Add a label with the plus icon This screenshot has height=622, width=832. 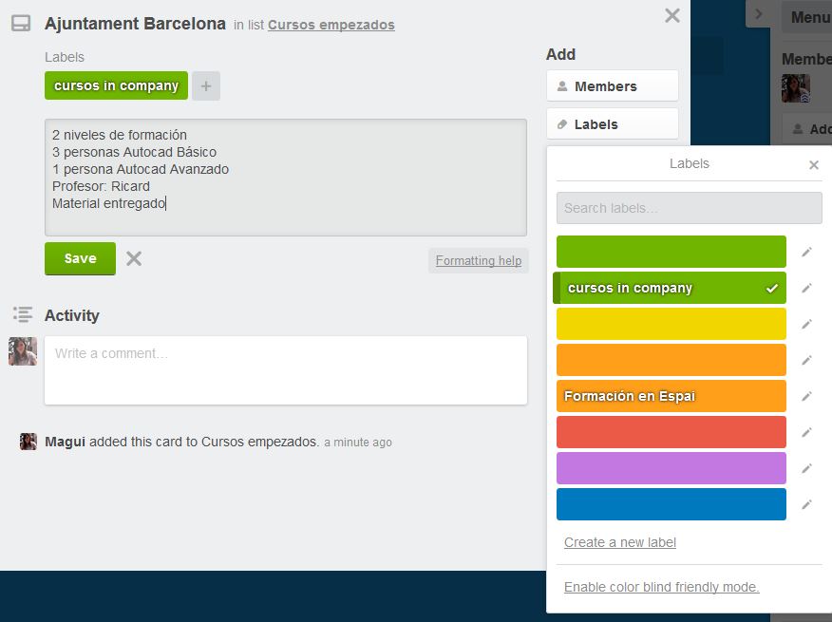[206, 85]
